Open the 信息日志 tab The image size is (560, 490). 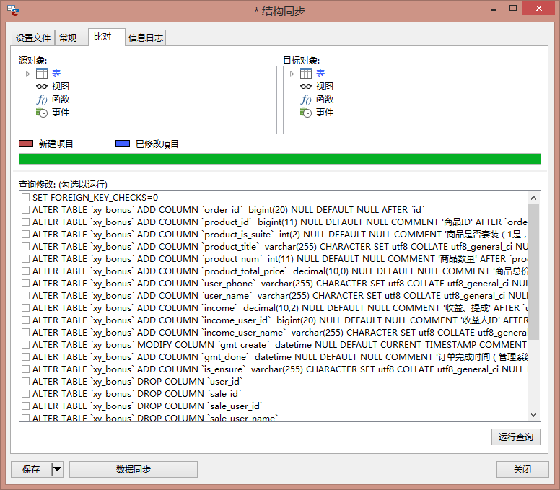click(x=146, y=38)
